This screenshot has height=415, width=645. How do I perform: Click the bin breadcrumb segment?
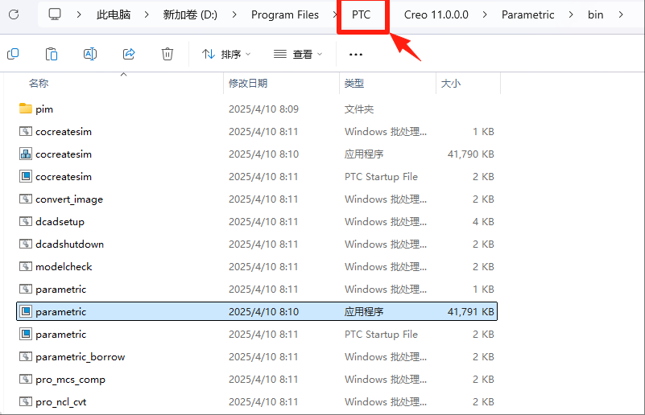(x=595, y=14)
